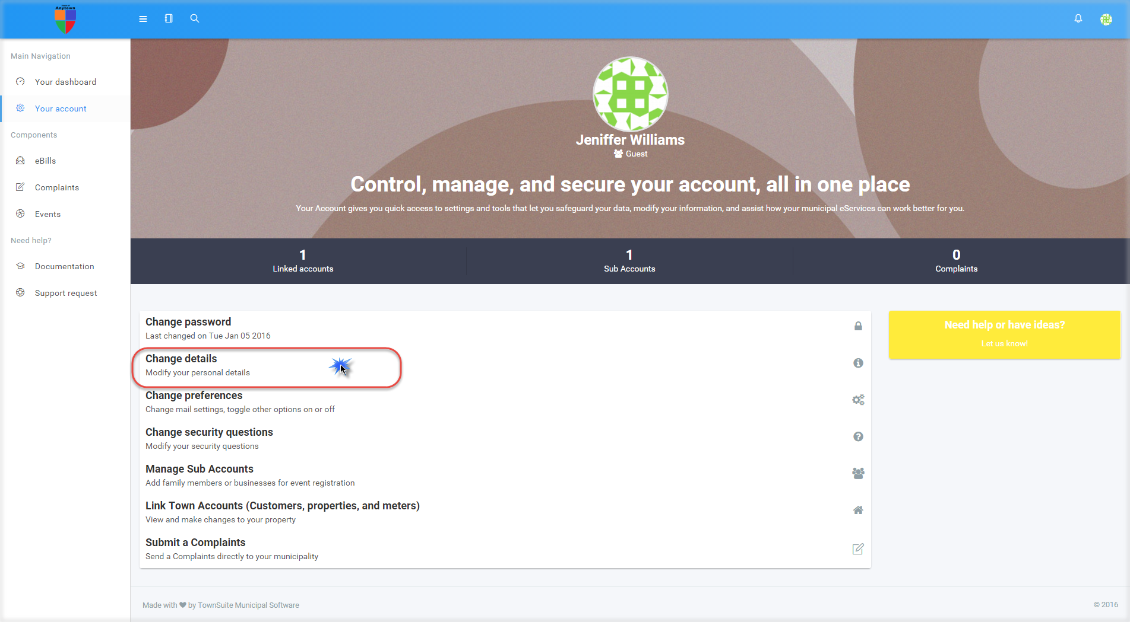The image size is (1130, 622).
Task: Open search with magnifier icon
Action: 194,18
